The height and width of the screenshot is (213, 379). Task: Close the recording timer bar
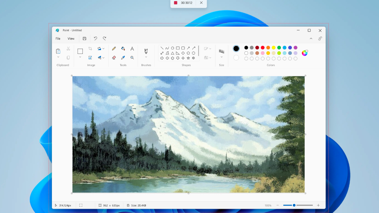(201, 2)
